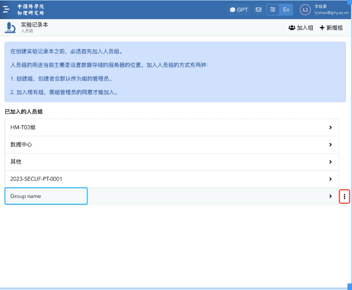Click the three-dot menu beside Group name
Screen dimensions: 352x290
click(344, 196)
